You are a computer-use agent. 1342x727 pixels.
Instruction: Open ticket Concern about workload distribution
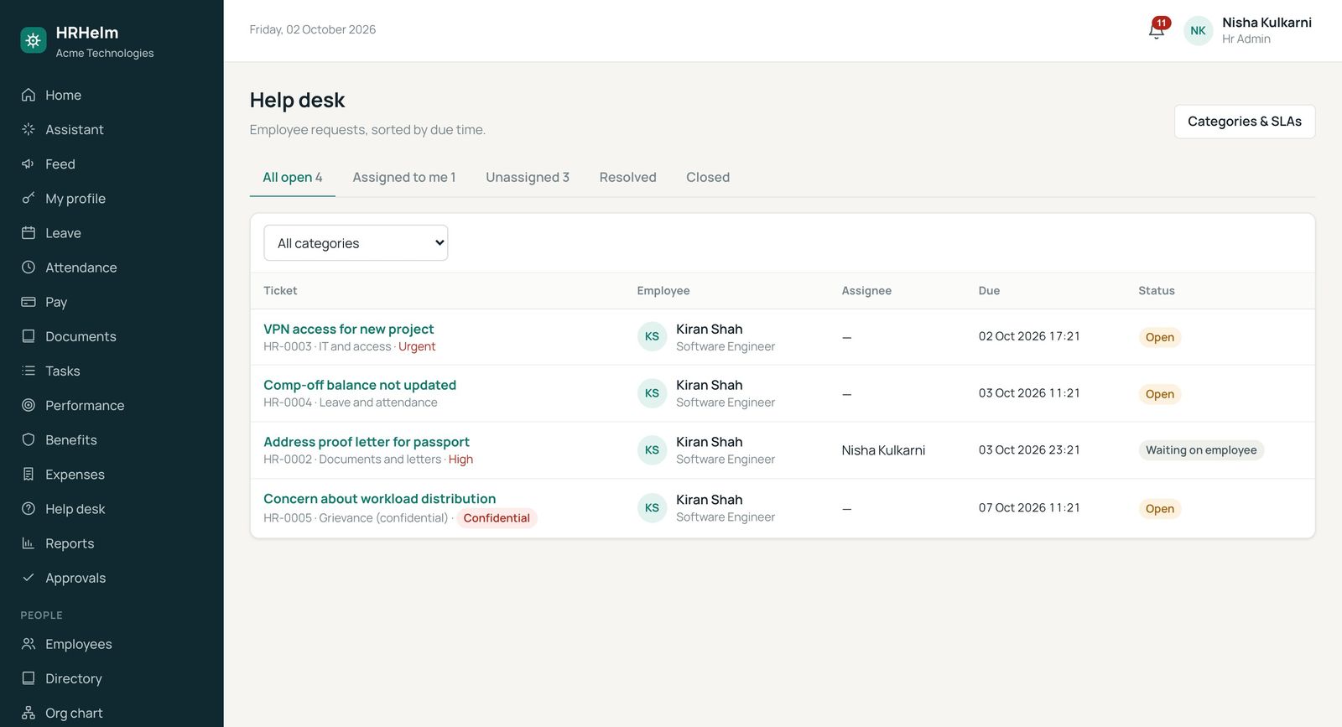coord(380,498)
